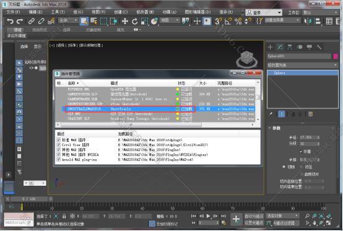Click the Use Pivot Point Center icon
The height and width of the screenshot is (231, 343).
(x=186, y=21)
